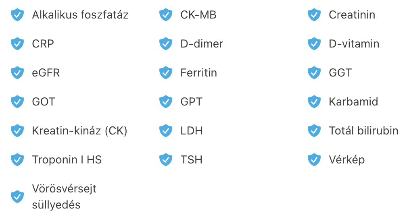Click the shield icon beside D-dimer
Viewport: 409px width, 219px height.
tap(166, 43)
